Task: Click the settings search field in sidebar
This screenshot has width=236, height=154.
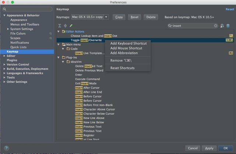Action: point(27,9)
